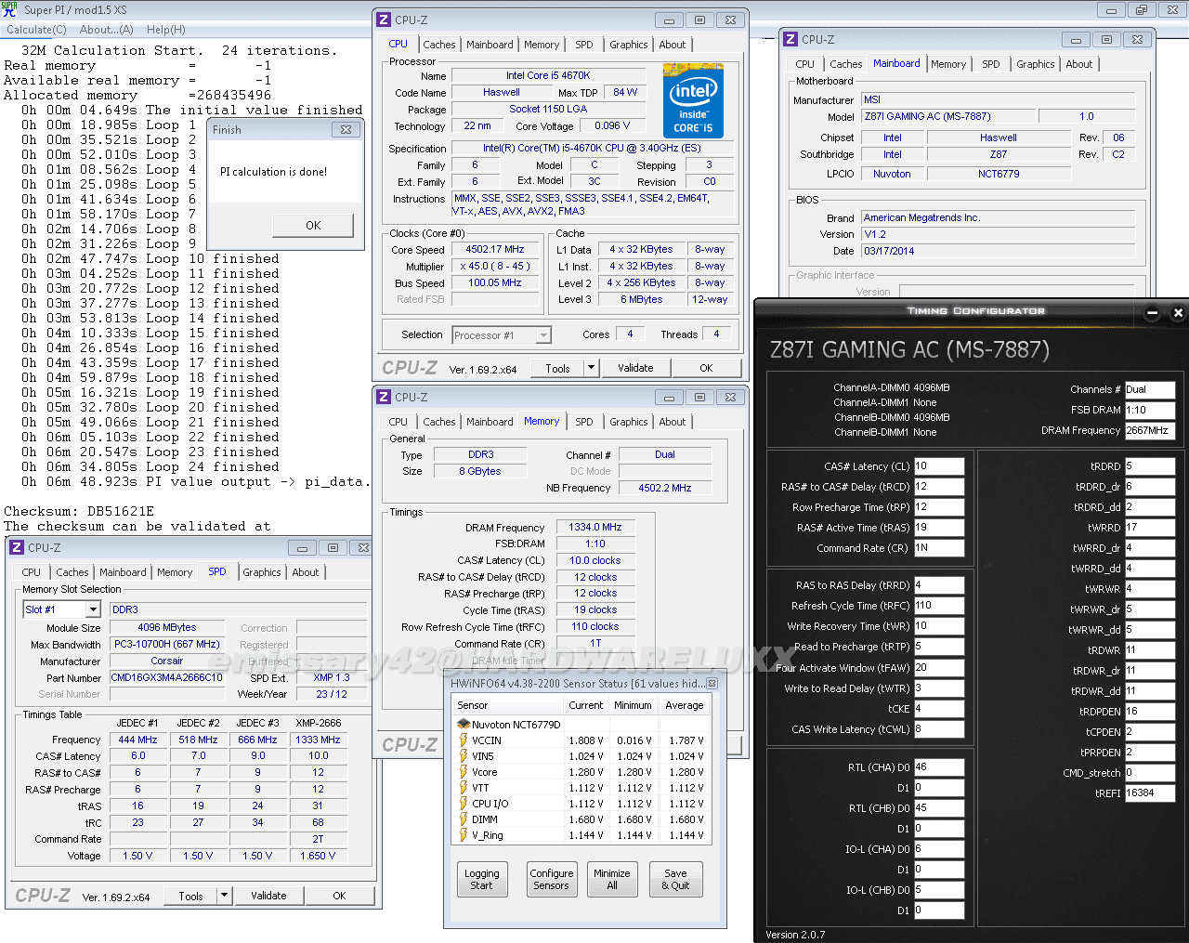Viewport: 1189px width, 943px height.
Task: Click the DRAM Frequency 1334.0 MHz value in CPU-Z
Action: 595,528
